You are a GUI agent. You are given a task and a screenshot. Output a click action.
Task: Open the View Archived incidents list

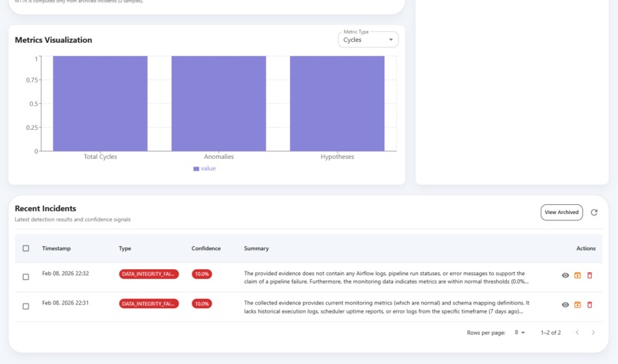tap(561, 213)
